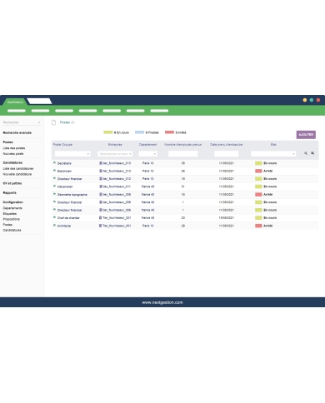Sort by the Département column header

tap(147, 145)
